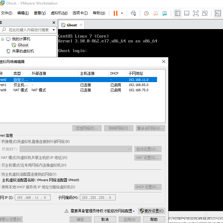Sort by 类型 column header

click(x=21, y=73)
